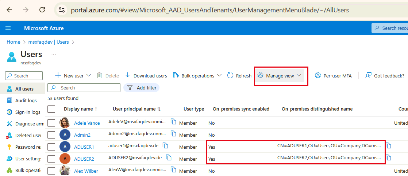
Task: Toggle the select-all users checkbox
Action: [51, 109]
